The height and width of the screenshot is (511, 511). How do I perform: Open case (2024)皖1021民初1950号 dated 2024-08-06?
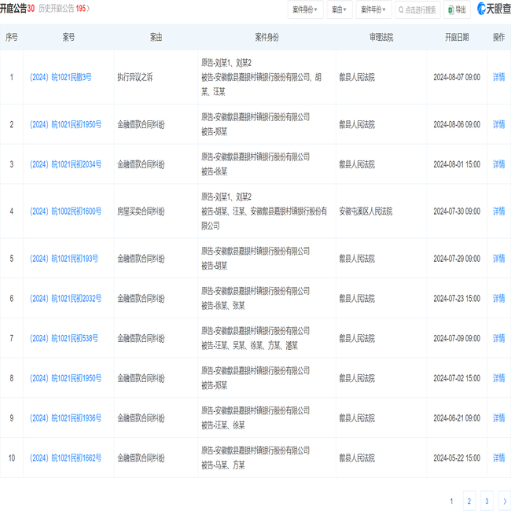pos(65,124)
